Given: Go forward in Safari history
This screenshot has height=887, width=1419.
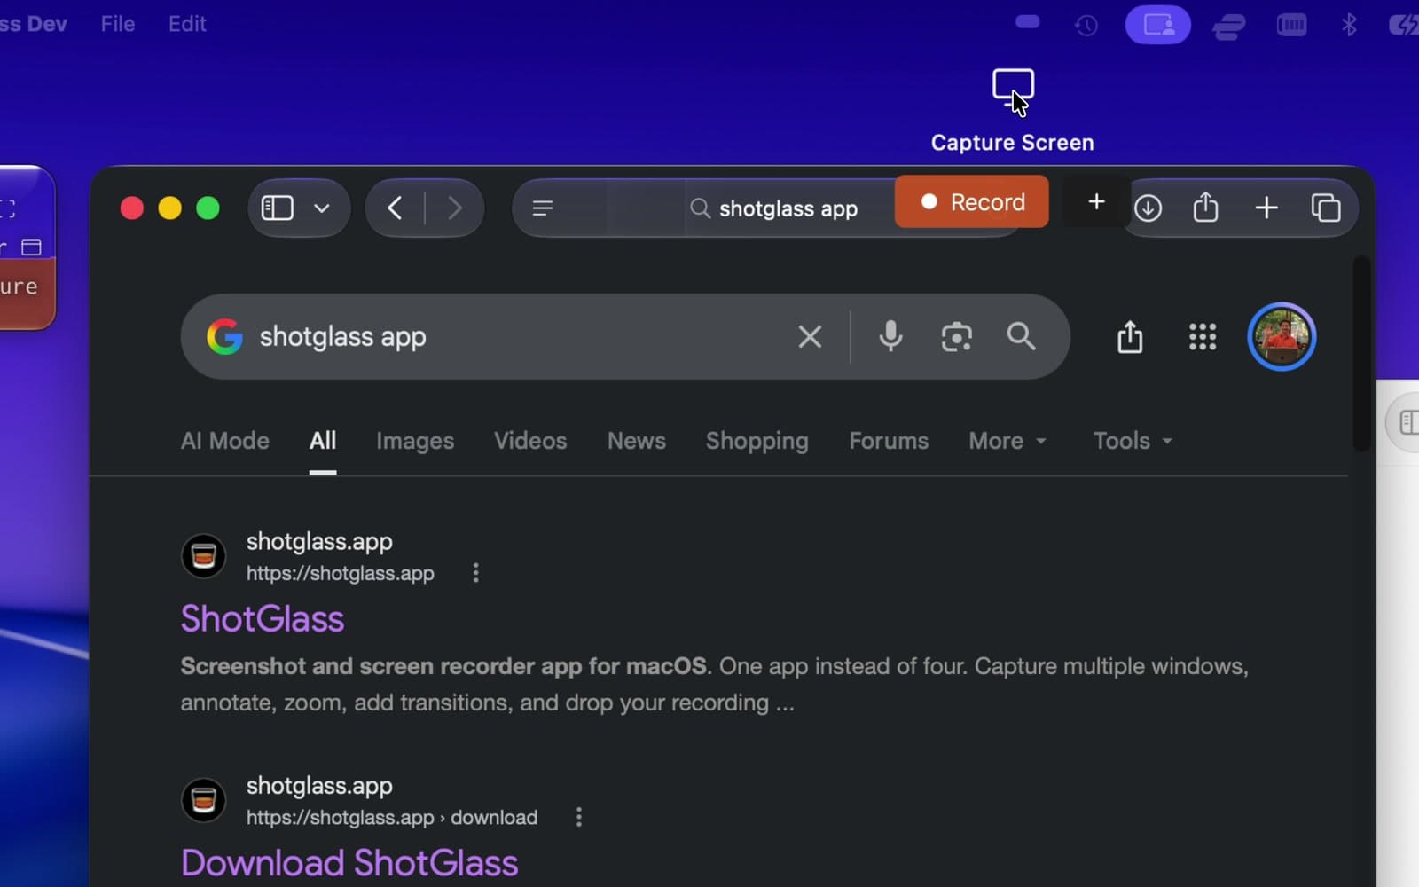Looking at the screenshot, I should point(455,208).
